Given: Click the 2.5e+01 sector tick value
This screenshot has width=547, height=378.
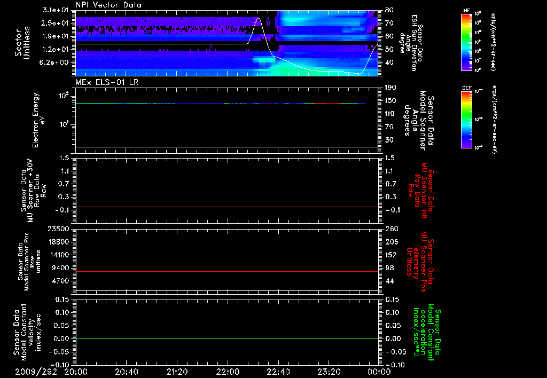Looking at the screenshot, I should (x=55, y=23).
